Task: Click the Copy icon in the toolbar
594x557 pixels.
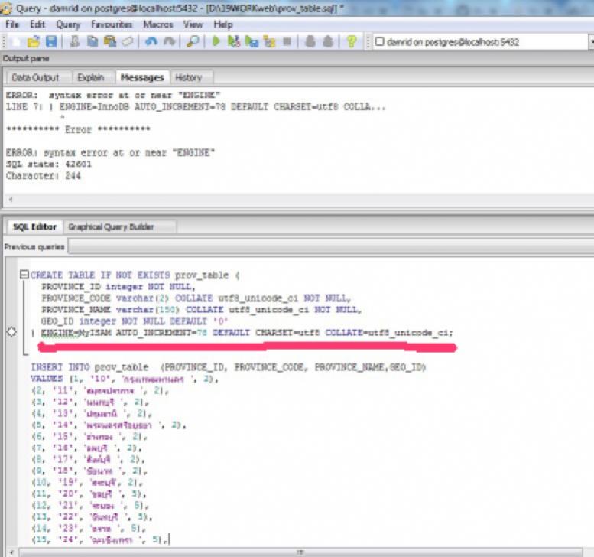Action: coord(93,42)
